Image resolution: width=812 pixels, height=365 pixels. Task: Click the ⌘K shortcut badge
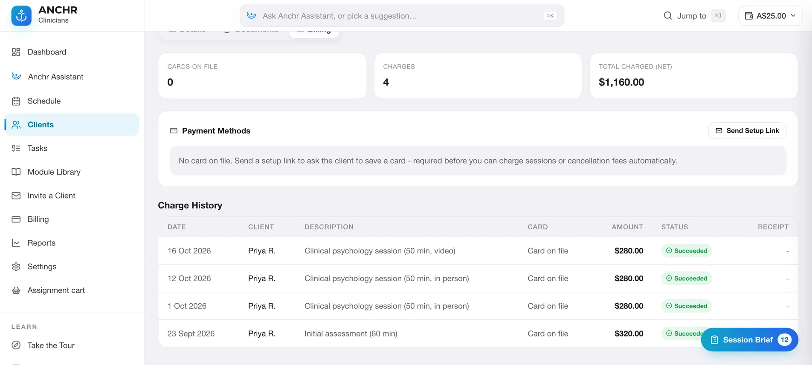[x=550, y=16]
